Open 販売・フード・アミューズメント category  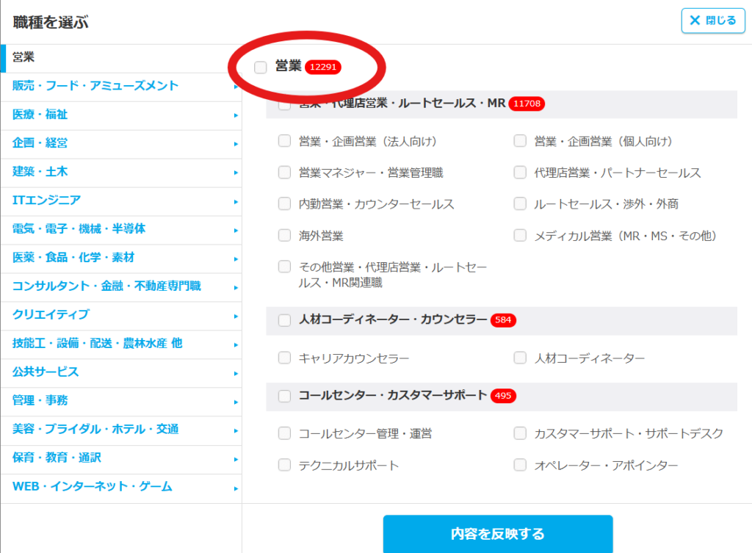(x=95, y=86)
